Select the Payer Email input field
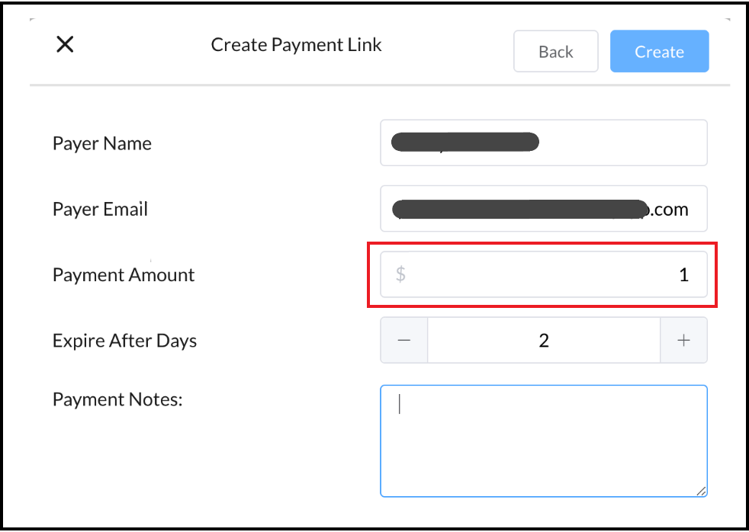Viewport: 749px width, 532px height. pyautogui.click(x=544, y=209)
